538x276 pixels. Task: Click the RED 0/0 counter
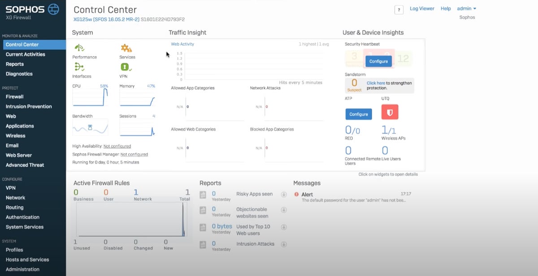pyautogui.click(x=352, y=130)
